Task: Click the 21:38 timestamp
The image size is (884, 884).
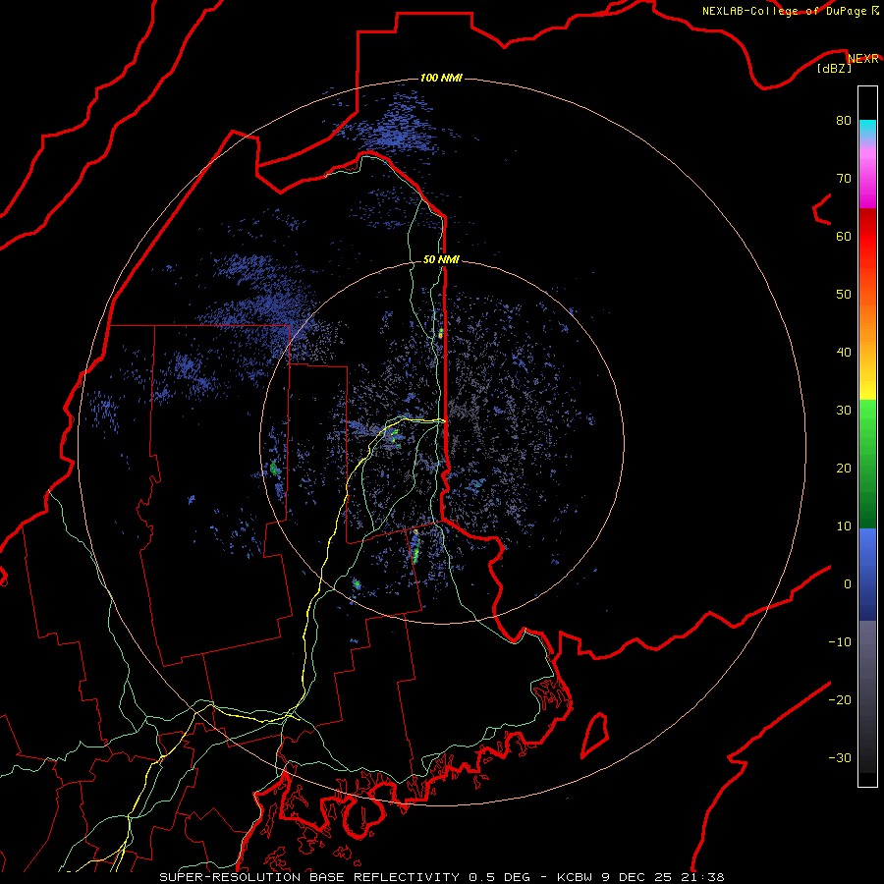Action: click(x=702, y=877)
